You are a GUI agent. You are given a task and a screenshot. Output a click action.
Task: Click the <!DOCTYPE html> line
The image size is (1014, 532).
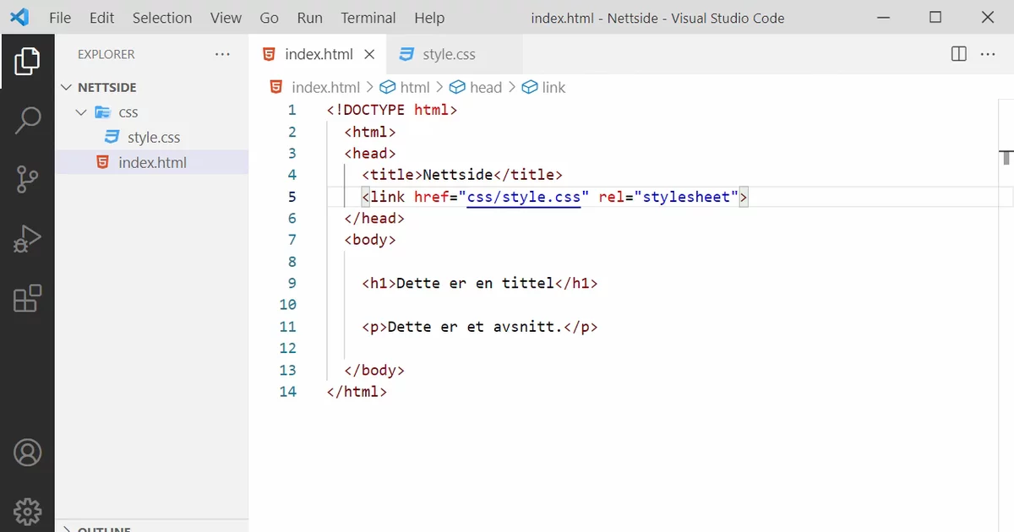tap(392, 110)
